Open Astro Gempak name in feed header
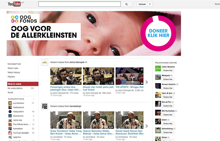220x141 pixels. point(77,62)
